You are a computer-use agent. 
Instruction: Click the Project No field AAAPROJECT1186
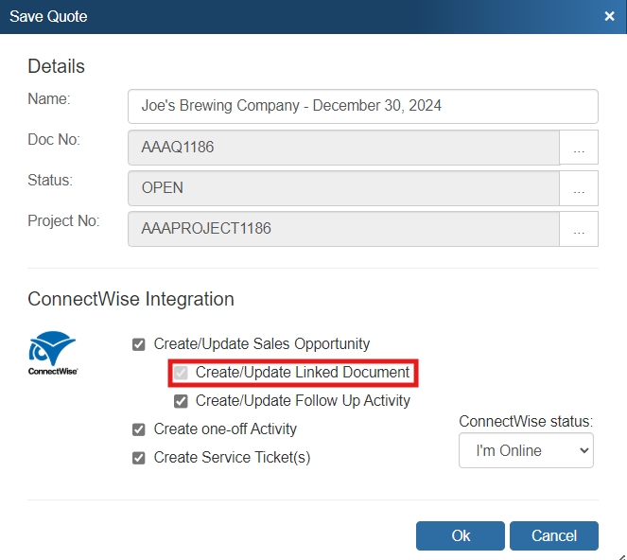[x=343, y=229]
